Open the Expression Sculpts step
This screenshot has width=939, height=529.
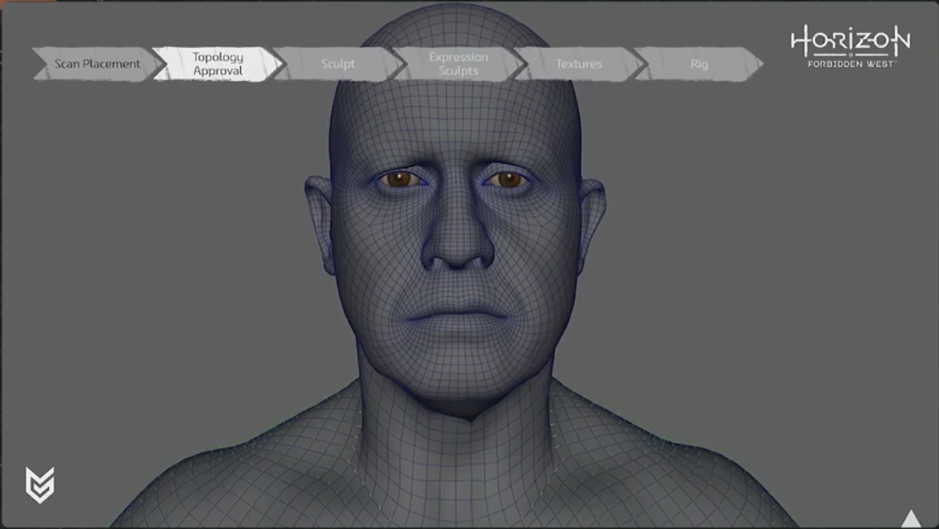point(459,63)
